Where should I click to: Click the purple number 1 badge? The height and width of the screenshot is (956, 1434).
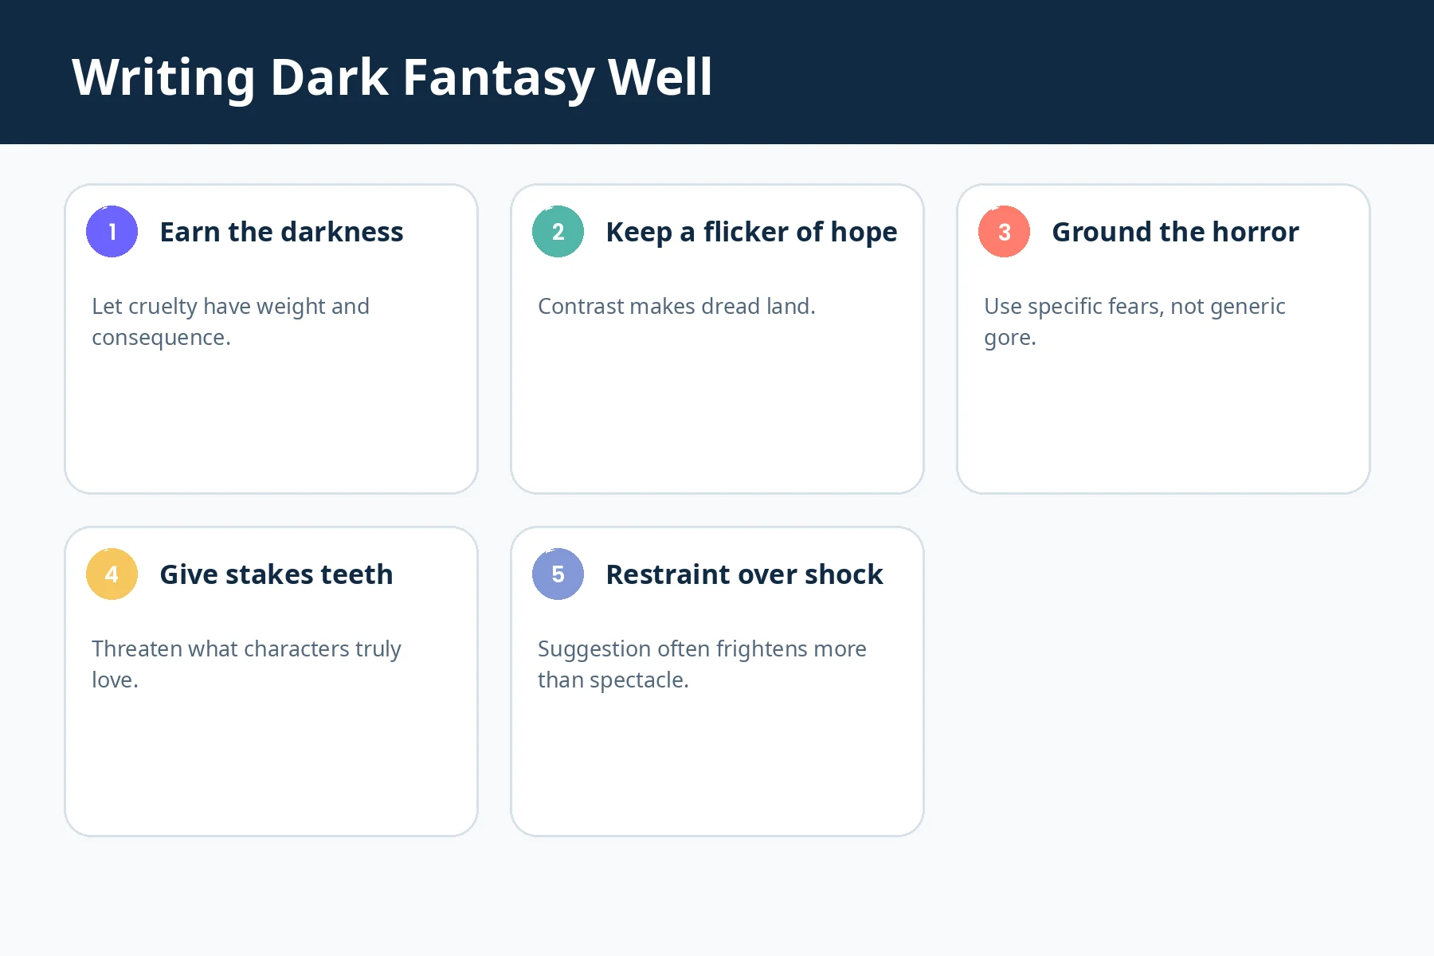(x=112, y=232)
